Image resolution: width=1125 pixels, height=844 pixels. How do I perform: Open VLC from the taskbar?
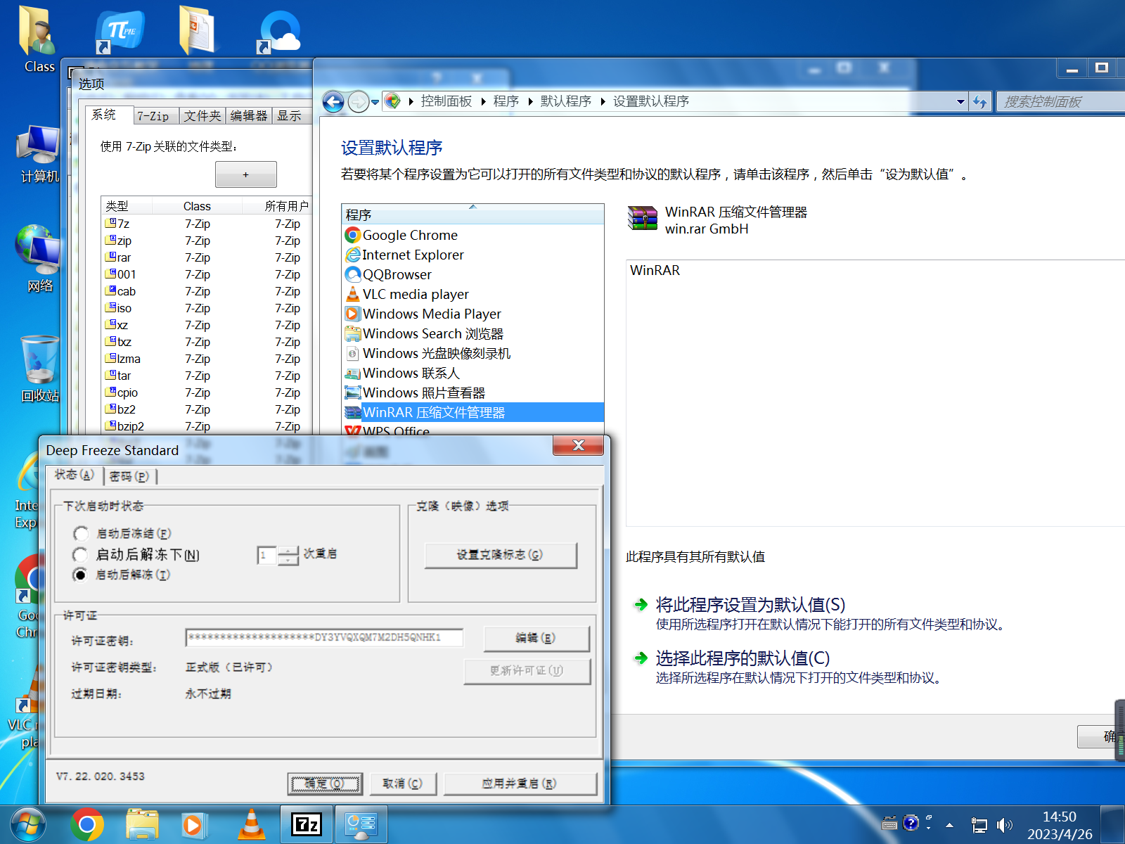[x=251, y=824]
